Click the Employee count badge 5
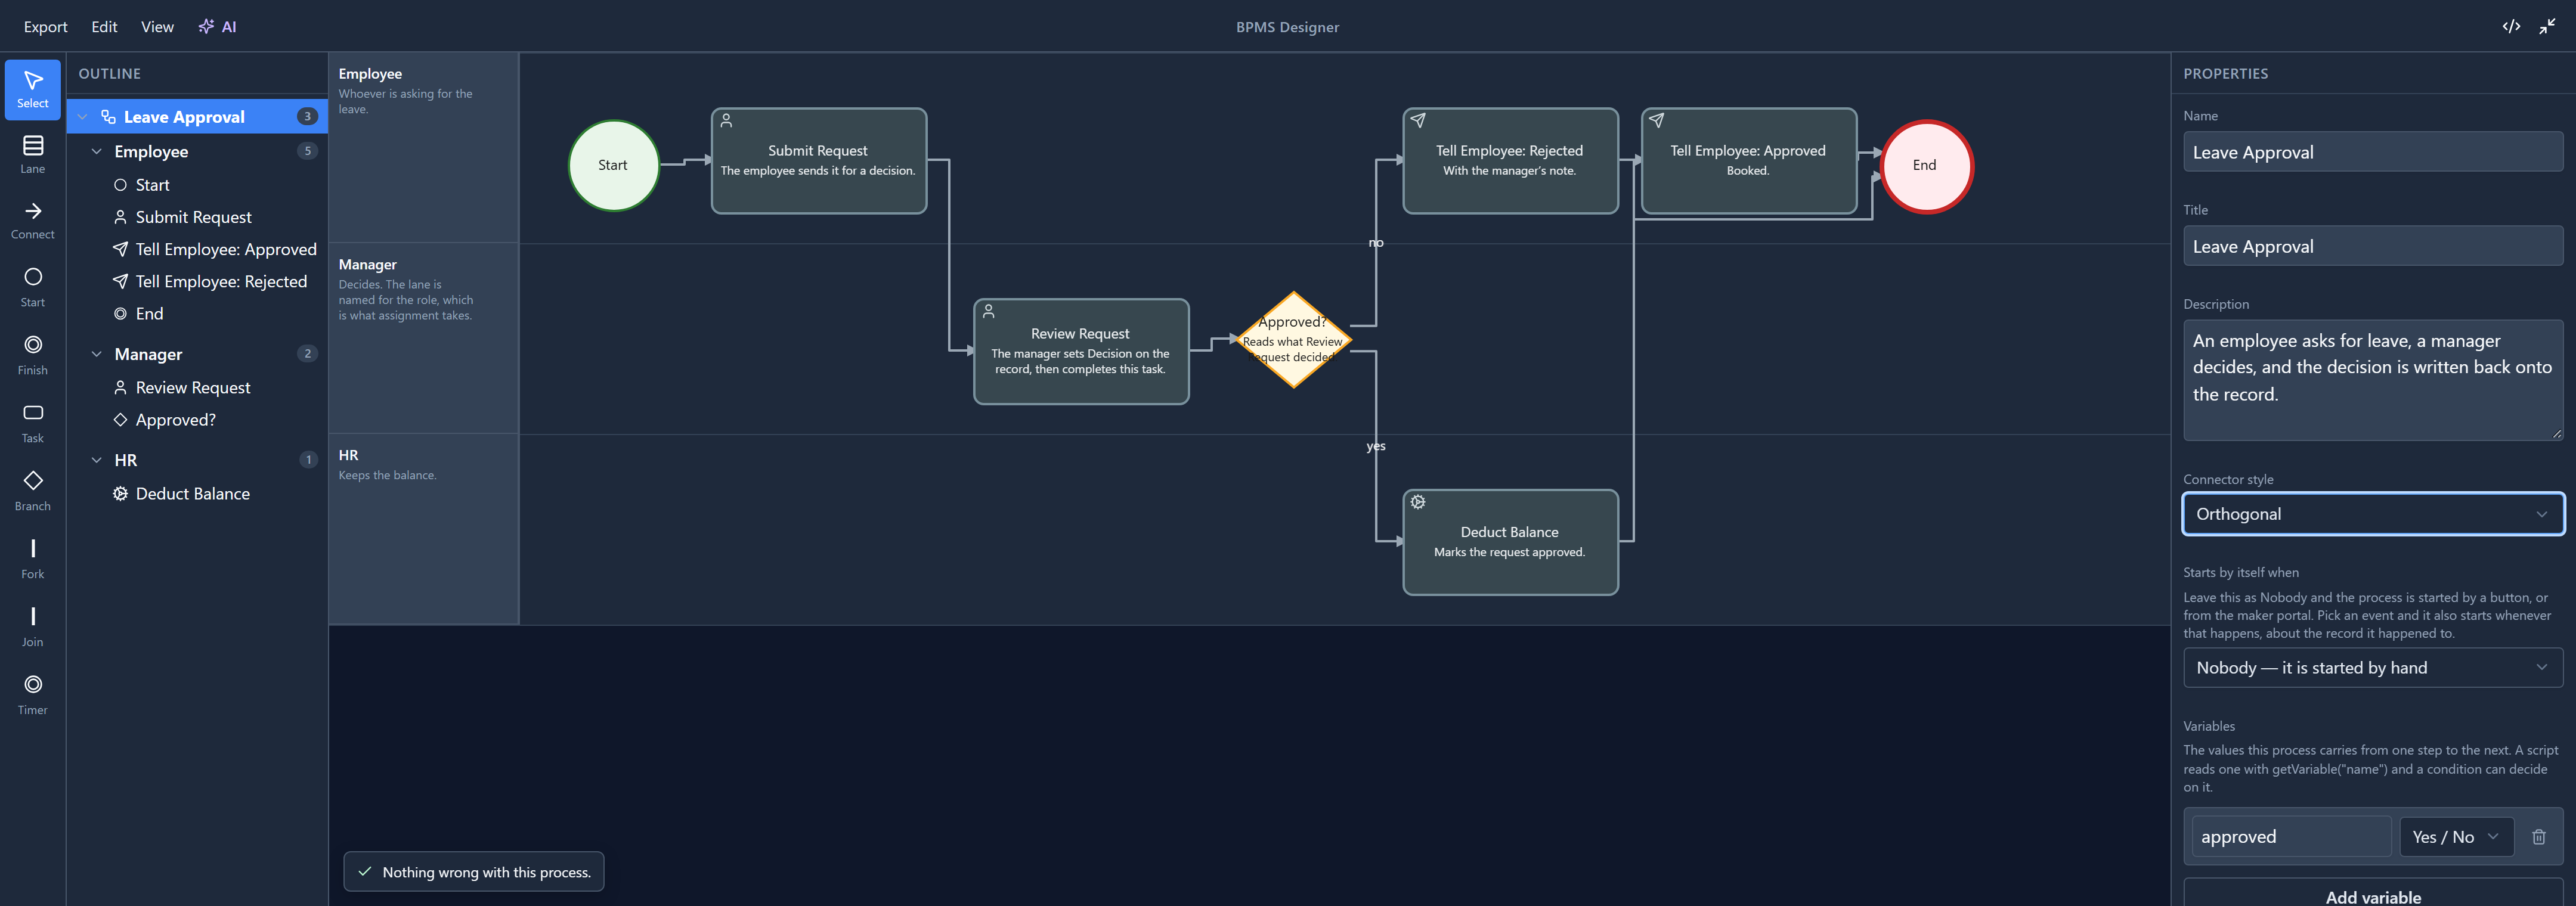 point(308,152)
